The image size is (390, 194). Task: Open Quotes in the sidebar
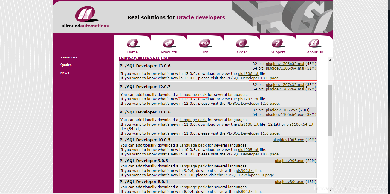tap(66, 64)
